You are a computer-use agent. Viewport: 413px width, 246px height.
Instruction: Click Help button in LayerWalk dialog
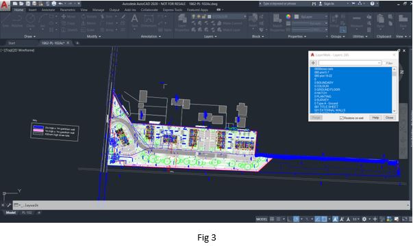[375, 118]
